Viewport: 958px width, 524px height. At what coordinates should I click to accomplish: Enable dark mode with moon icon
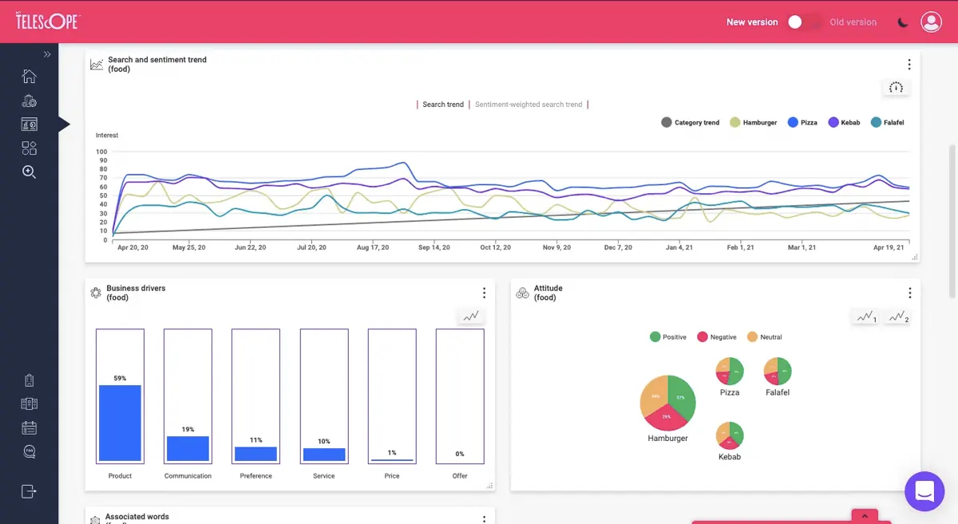click(x=903, y=22)
